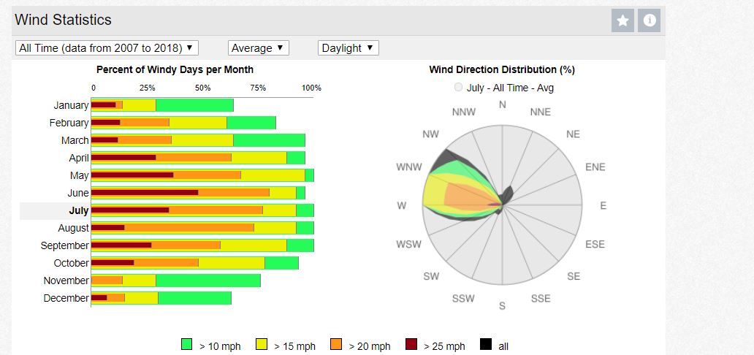
Task: Click the 'Wind Direction Distribution (%)' title
Action: pos(502,69)
